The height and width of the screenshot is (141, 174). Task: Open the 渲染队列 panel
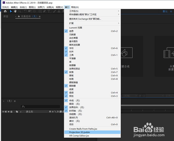point(92,118)
